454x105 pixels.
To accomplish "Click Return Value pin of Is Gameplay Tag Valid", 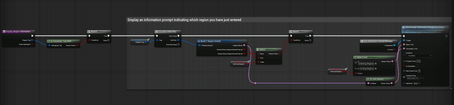I will [77, 45].
